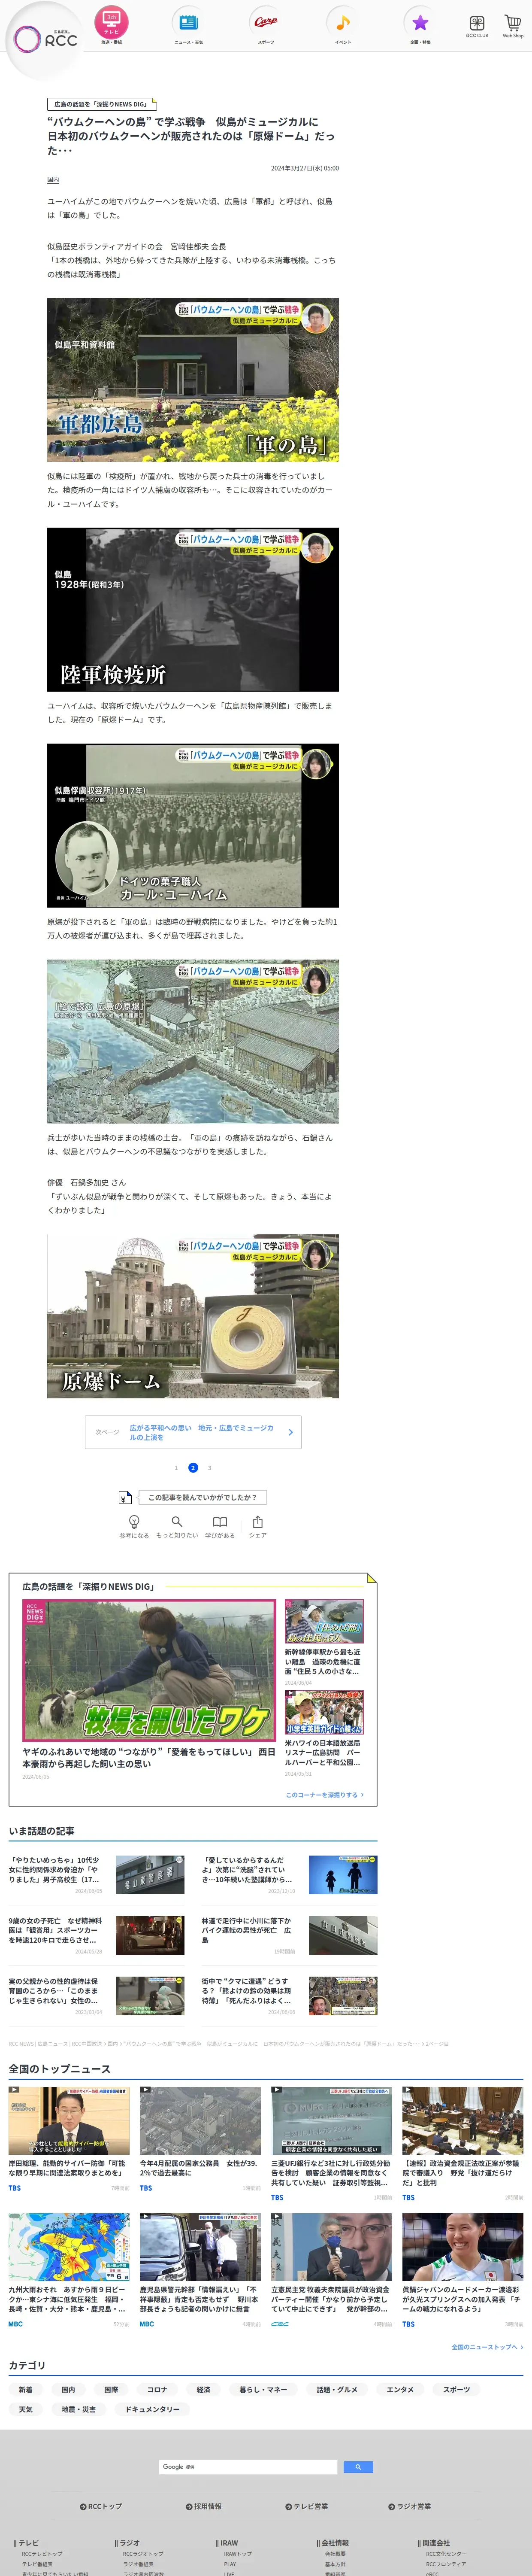
Task: Select the 国際 category chip
Action: point(111,2389)
